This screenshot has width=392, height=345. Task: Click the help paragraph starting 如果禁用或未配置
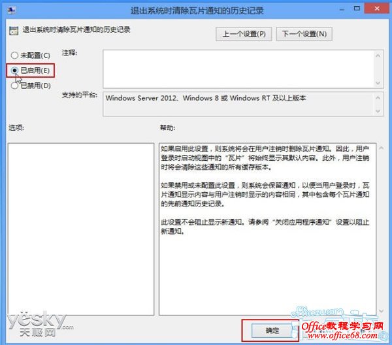(265, 195)
